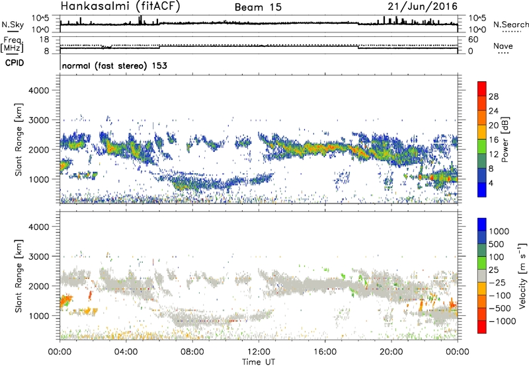Select the blue top Velocity colorbar segment
This screenshot has height=366, width=529.
coord(482,225)
